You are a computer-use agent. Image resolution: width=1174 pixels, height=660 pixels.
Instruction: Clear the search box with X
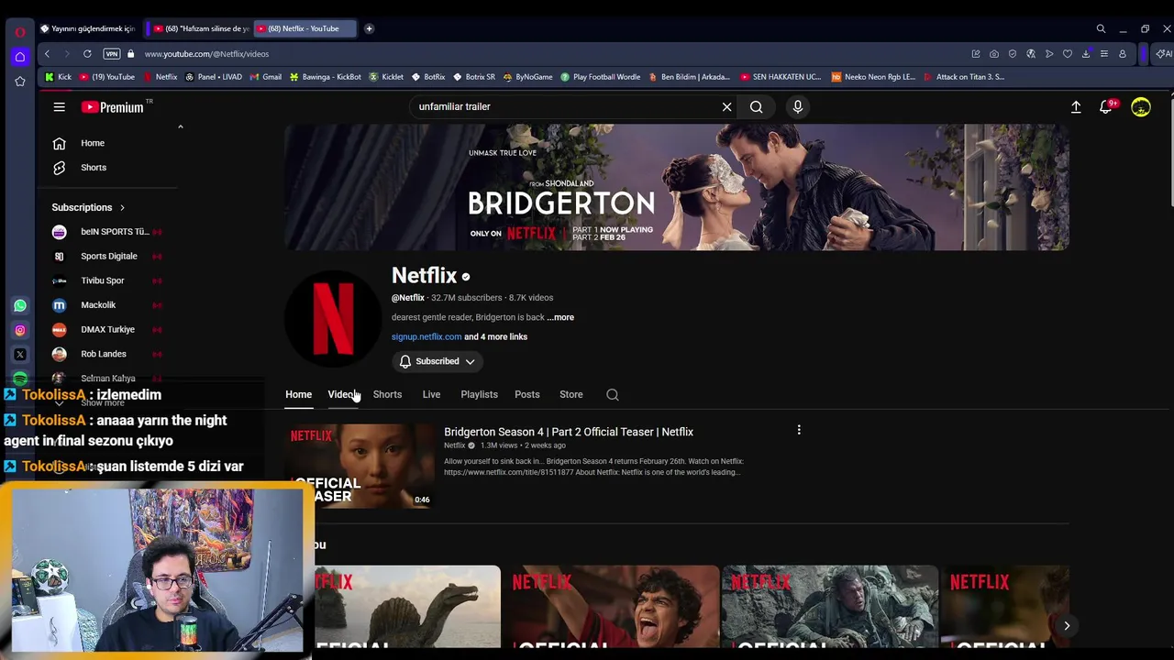pyautogui.click(x=726, y=107)
